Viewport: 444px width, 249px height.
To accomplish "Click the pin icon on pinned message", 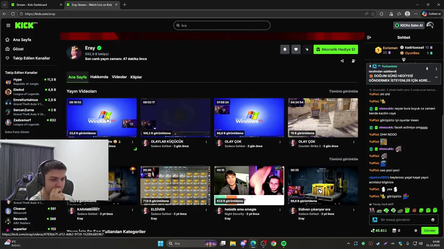I will (x=427, y=69).
